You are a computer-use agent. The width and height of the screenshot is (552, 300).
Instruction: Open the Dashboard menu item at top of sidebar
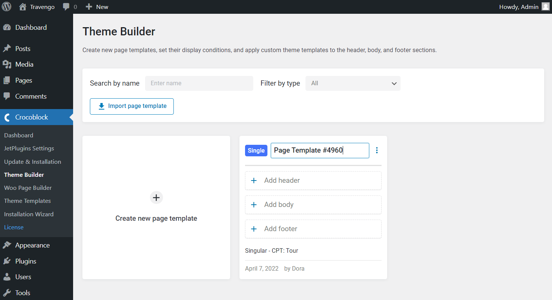click(37, 28)
